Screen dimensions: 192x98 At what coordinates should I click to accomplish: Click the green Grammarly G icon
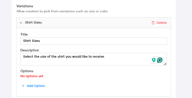pos(160,60)
